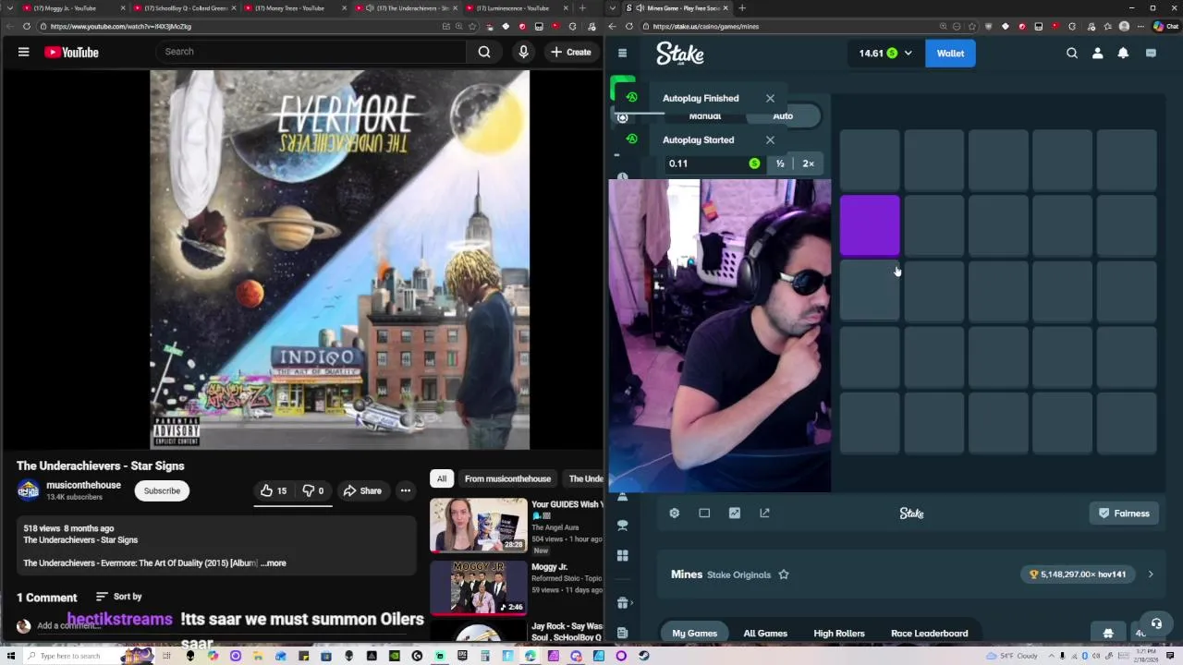Screen dimensions: 1183x665
Task: Click the YouTube window address bar
Action: pyautogui.click(x=240, y=26)
